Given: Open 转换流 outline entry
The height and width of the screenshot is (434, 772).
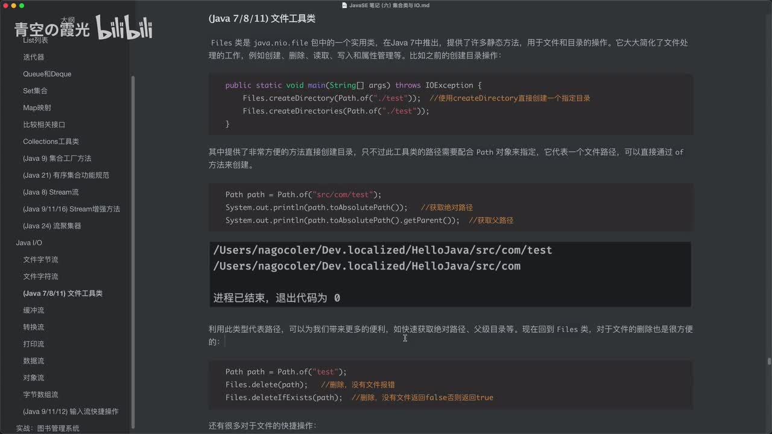Looking at the screenshot, I should 33,327.
